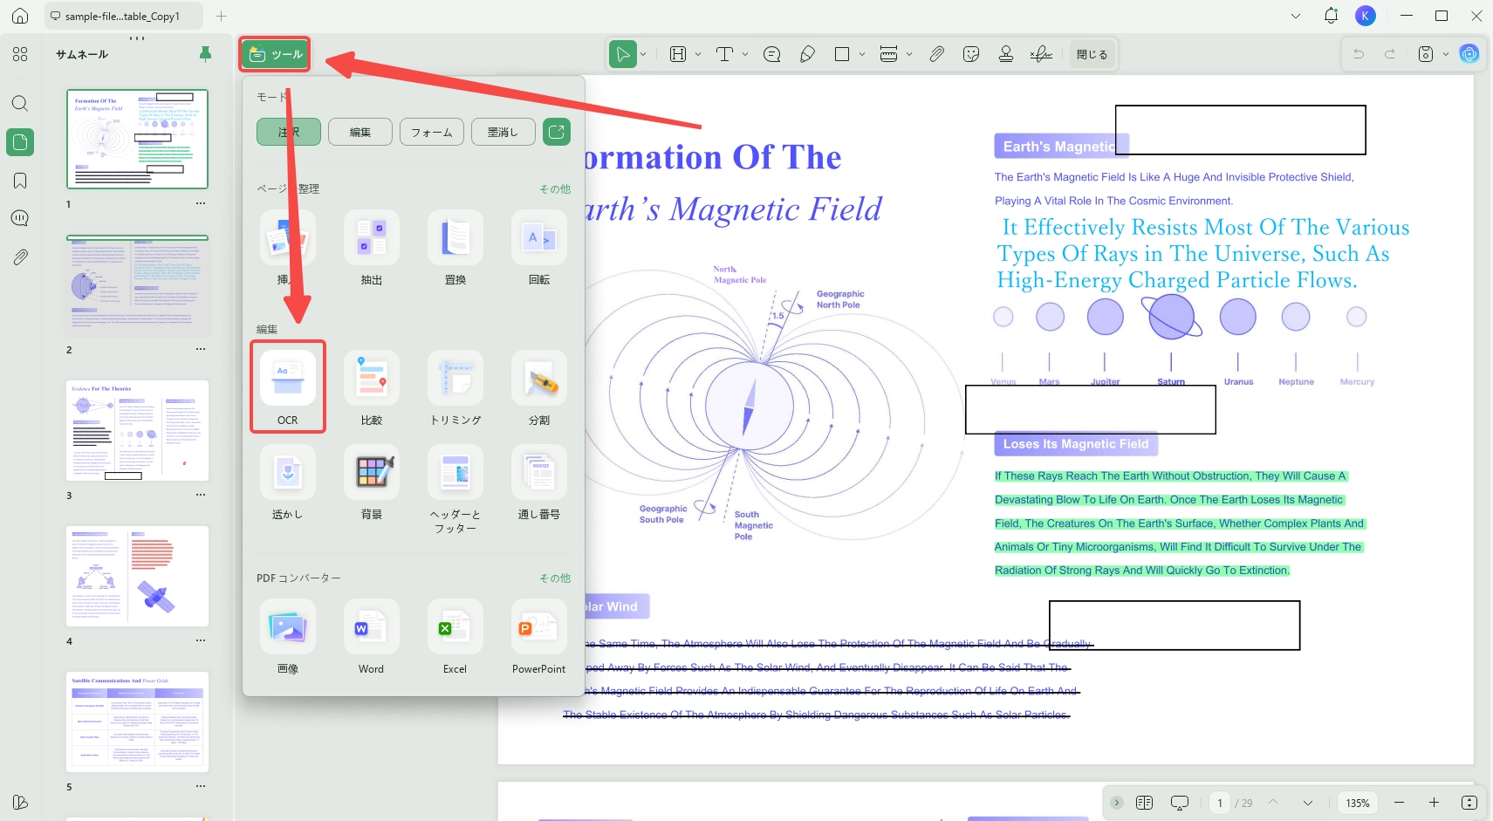Click the highlight text tool icon
Image resolution: width=1493 pixels, height=821 pixels.
(x=678, y=54)
